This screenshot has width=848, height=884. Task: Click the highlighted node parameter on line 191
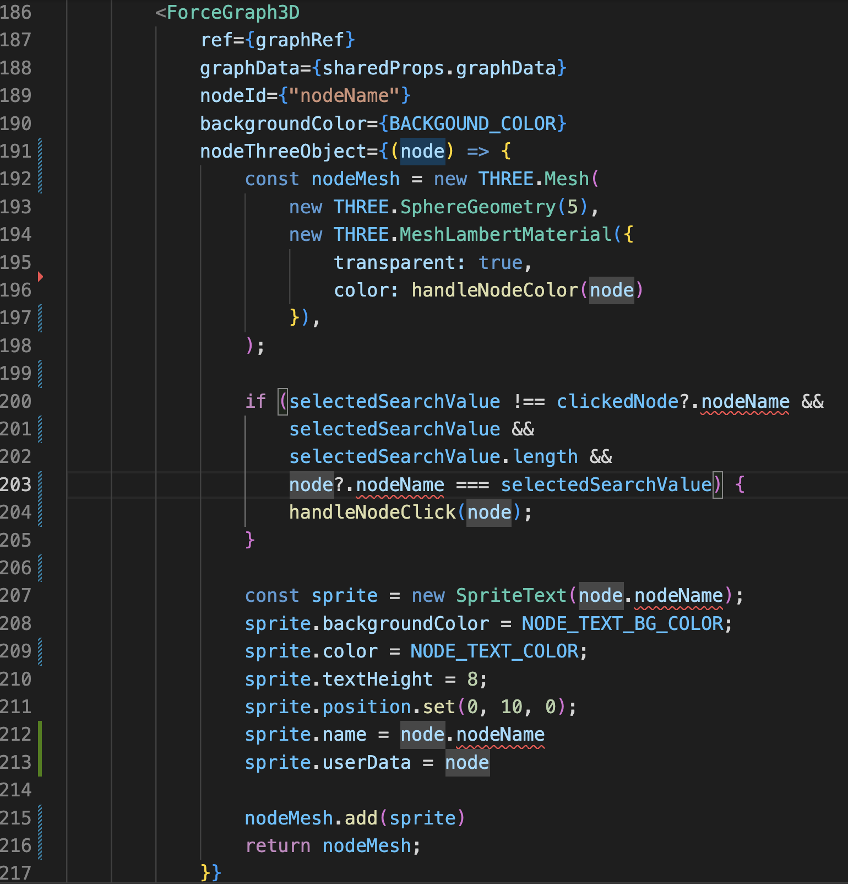pyautogui.click(x=422, y=151)
